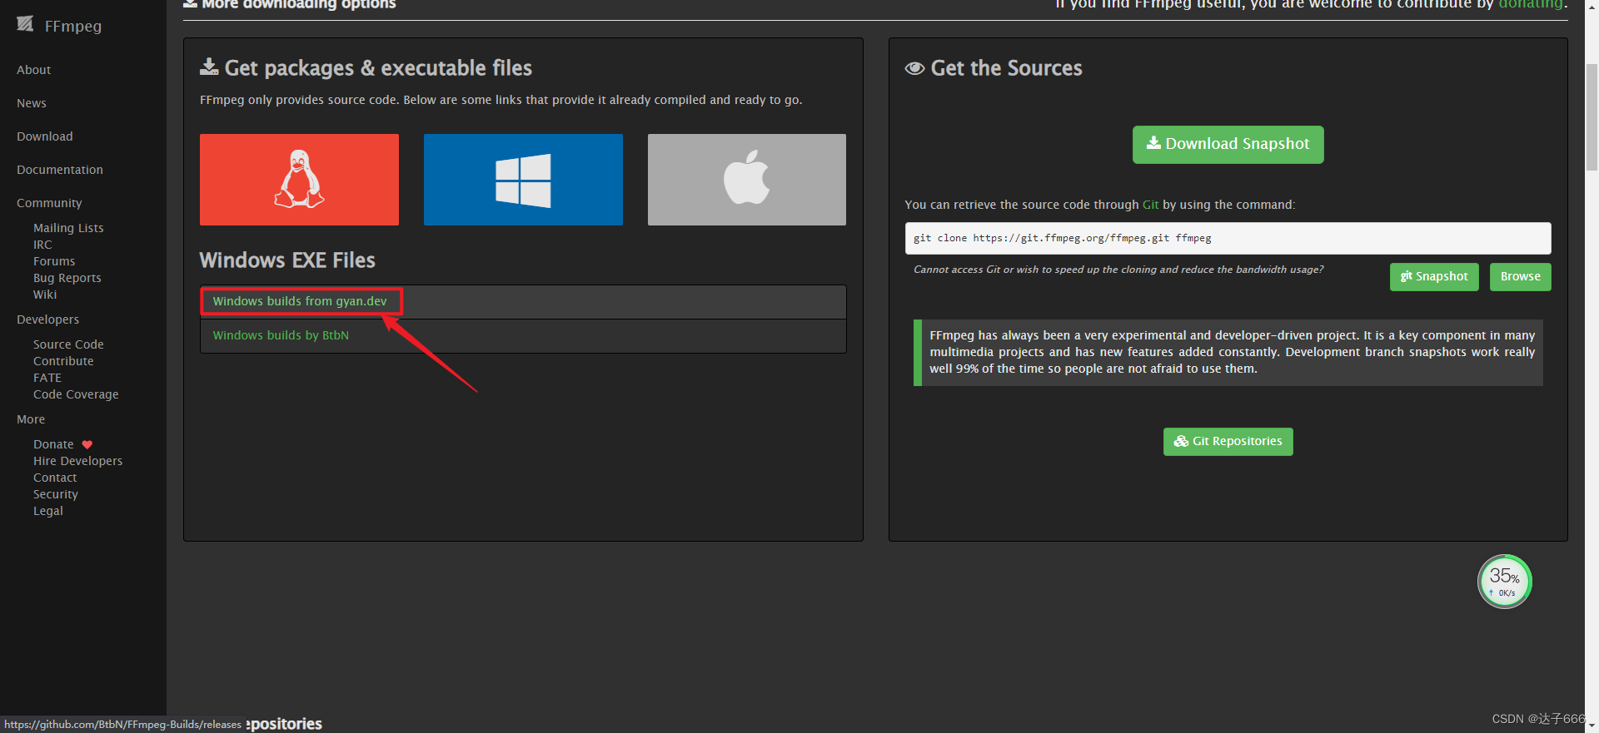Click the page vertical scrollbar thumb
The image size is (1599, 733).
click(1592, 116)
